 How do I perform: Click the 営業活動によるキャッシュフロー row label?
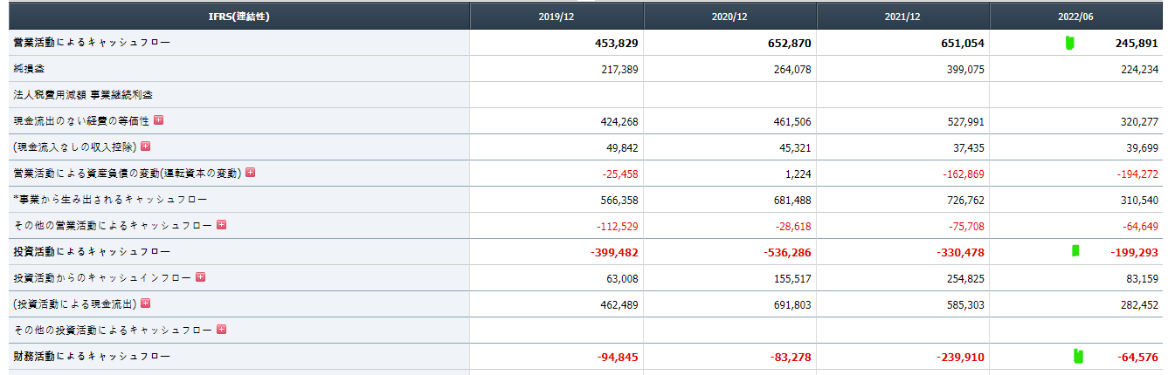(x=92, y=43)
